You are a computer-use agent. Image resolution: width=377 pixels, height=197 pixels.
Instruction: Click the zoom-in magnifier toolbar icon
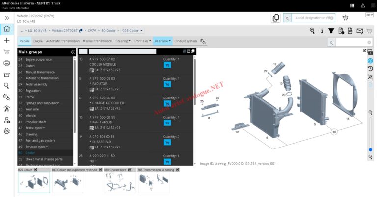[x=312, y=31]
